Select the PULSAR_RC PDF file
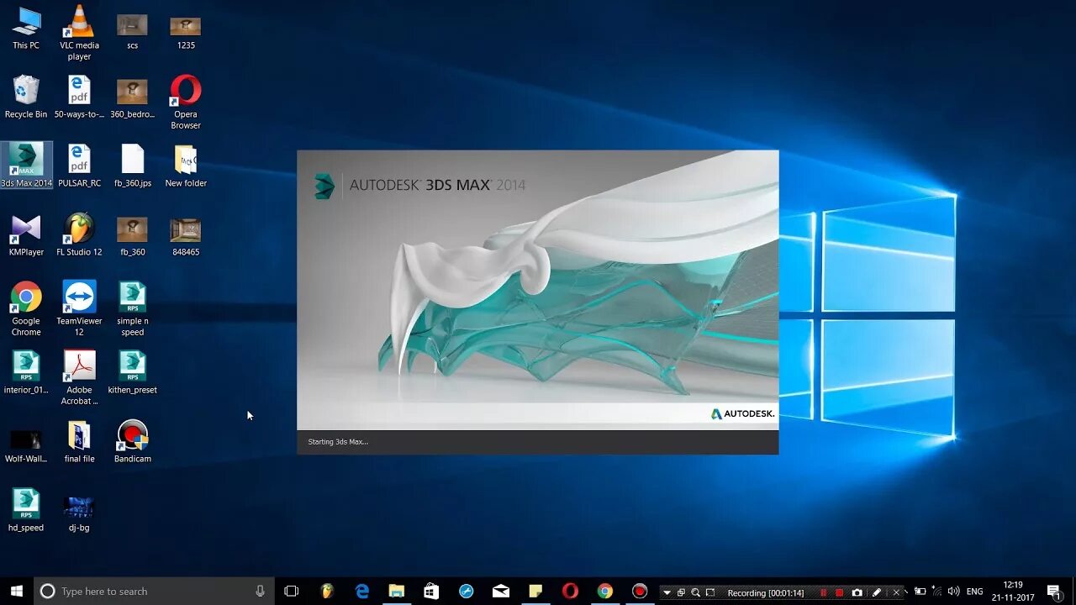The height and width of the screenshot is (605, 1076). pos(79,166)
